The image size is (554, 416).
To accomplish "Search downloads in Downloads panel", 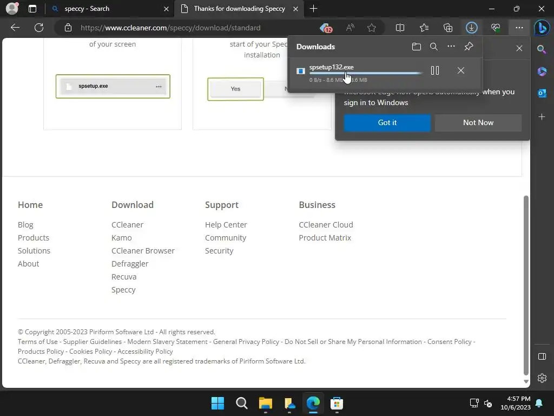I will 433,47.
